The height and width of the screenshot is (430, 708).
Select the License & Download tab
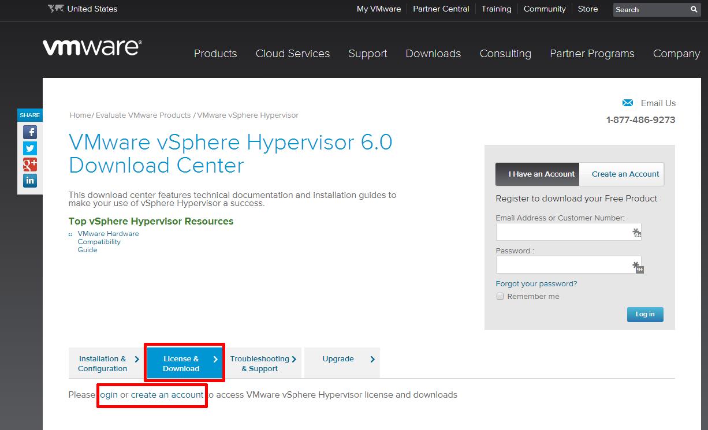pos(185,364)
